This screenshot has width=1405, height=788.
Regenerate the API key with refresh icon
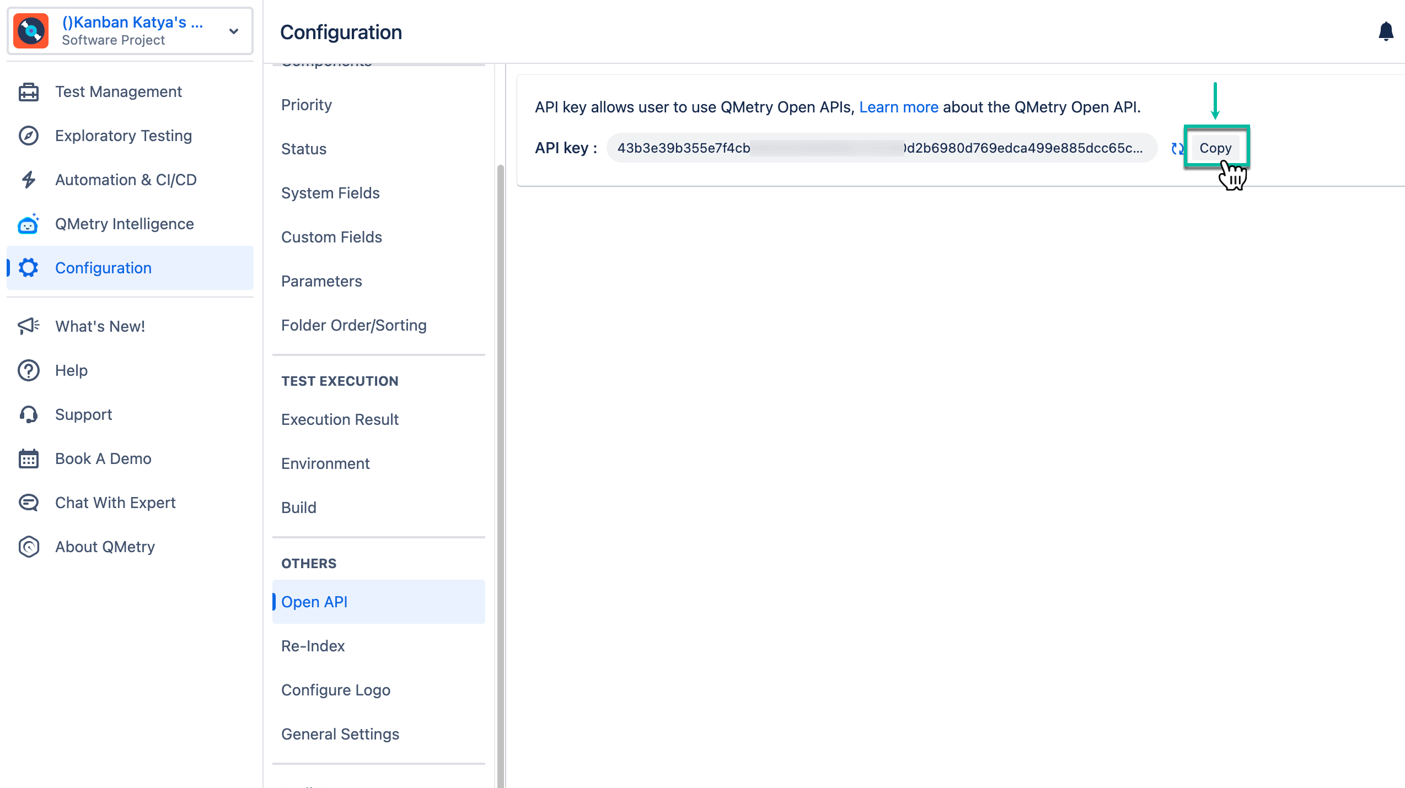click(x=1178, y=148)
